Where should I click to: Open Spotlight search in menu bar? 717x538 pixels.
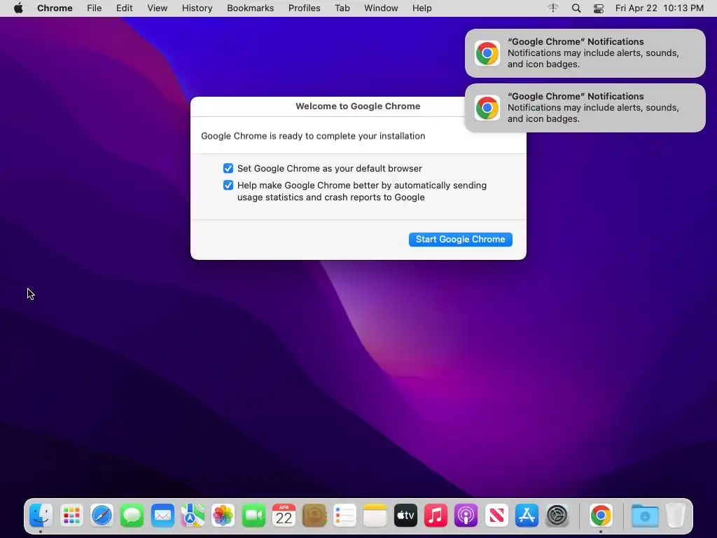(576, 8)
